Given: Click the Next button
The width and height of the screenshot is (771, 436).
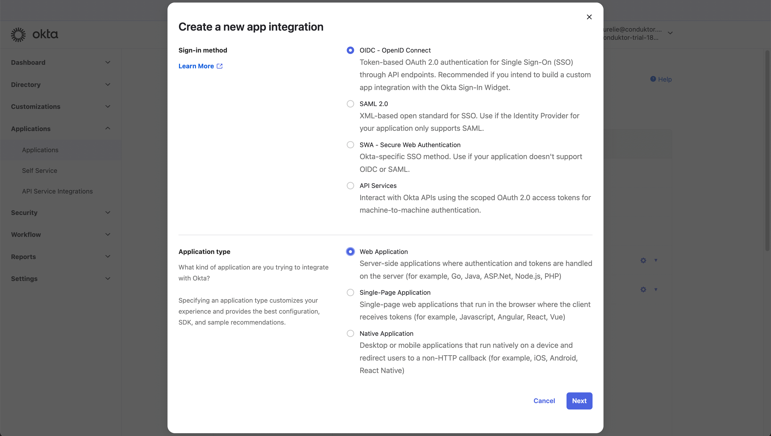Looking at the screenshot, I should pos(579,401).
